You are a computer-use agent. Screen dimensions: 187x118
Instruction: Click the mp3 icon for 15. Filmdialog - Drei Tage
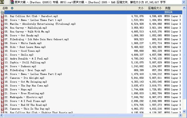click(x=2, y=70)
